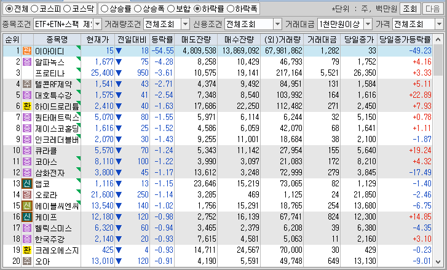
Task: Click the 다음 button
Action: [x=432, y=9]
